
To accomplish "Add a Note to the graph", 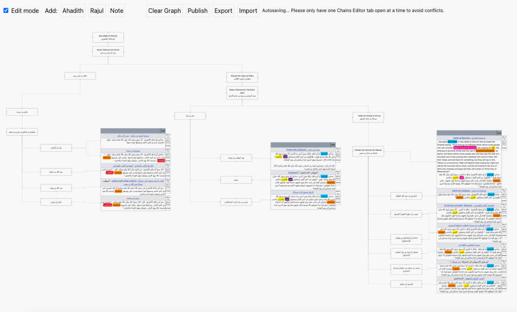I will [x=116, y=11].
